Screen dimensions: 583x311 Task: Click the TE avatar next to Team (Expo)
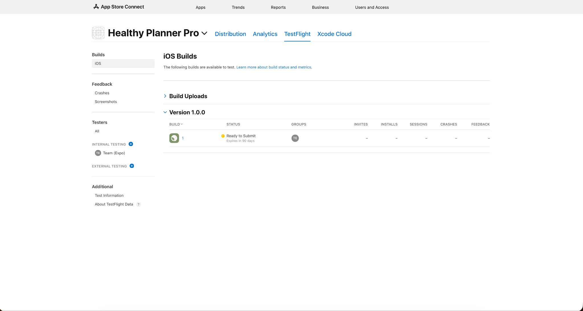[x=98, y=153]
